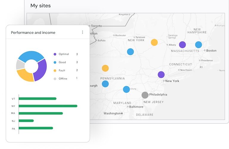The height and width of the screenshot is (149, 229).
Task: Click the blue donut chart segment
Action: coord(31,55)
